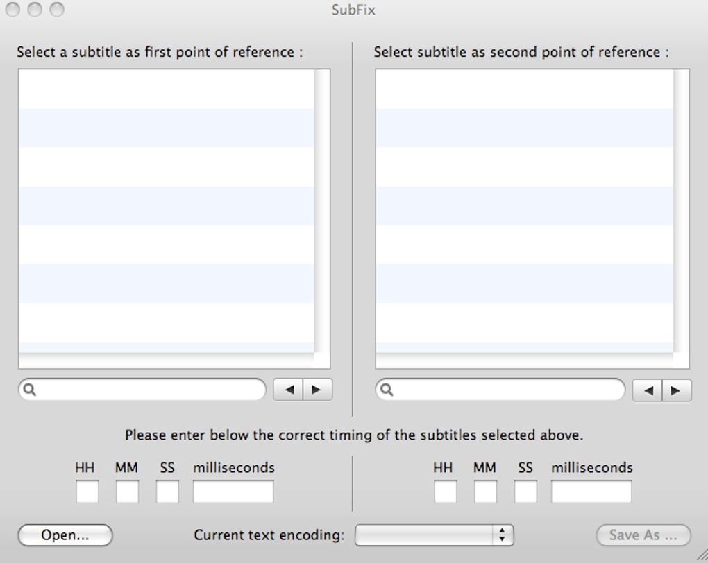This screenshot has width=708, height=563.
Task: Click the left milliseconds field
Action: click(x=233, y=492)
